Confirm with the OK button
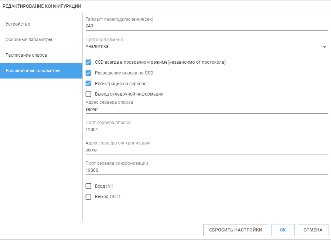Image resolution: width=331 pixels, height=240 pixels. point(283,230)
